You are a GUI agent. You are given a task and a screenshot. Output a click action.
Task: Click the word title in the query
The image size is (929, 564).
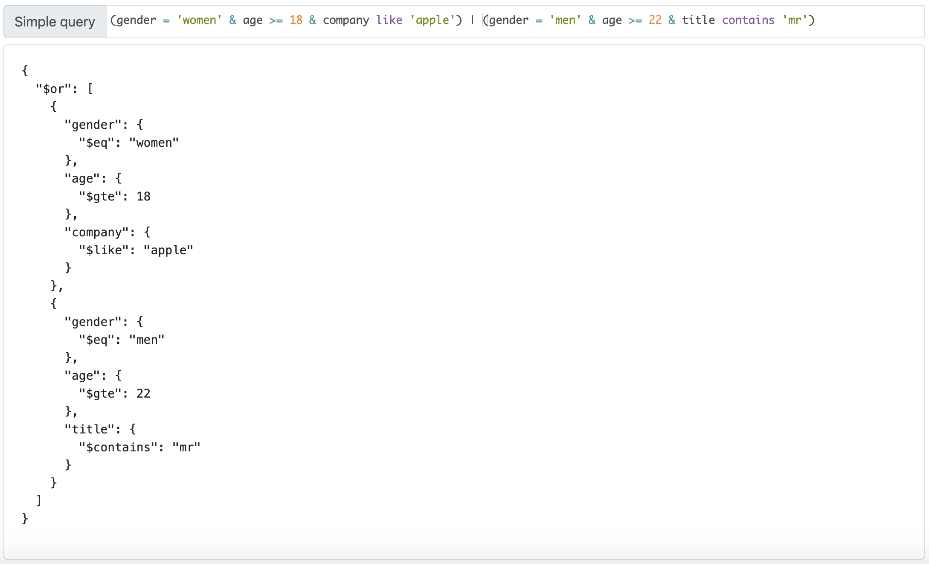pos(698,20)
